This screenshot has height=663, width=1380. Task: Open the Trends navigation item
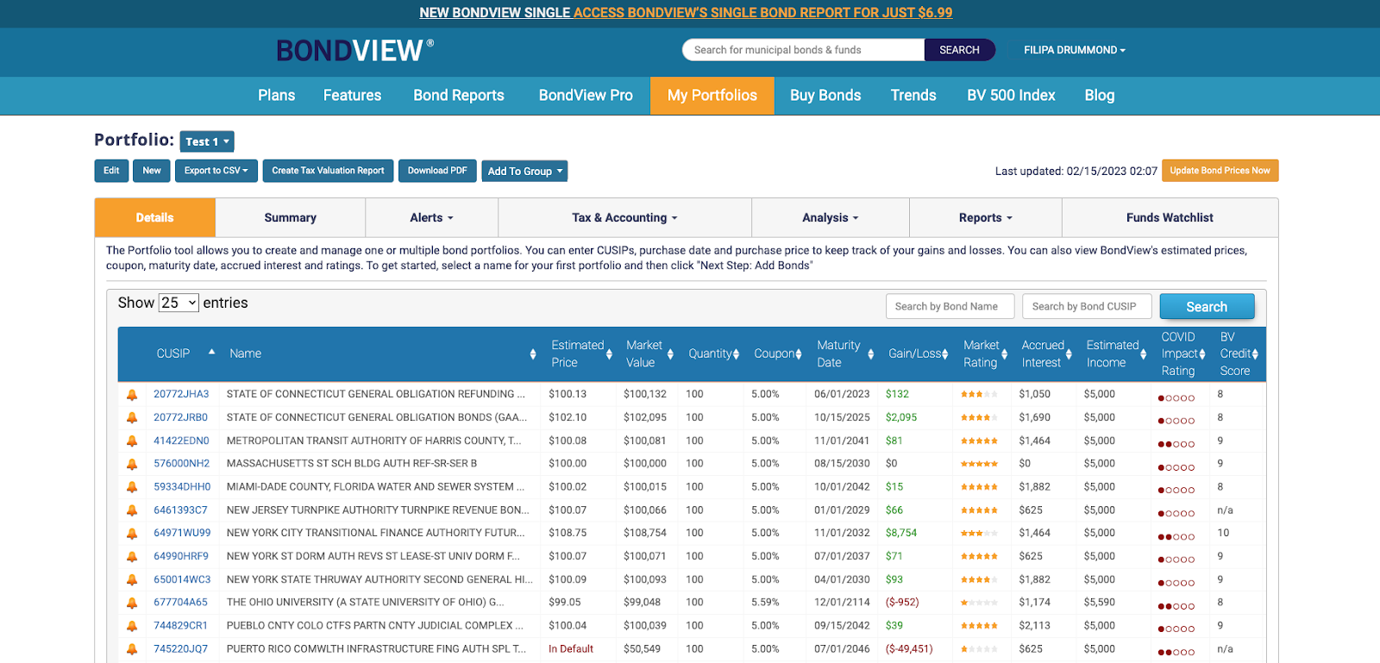pyautogui.click(x=913, y=96)
